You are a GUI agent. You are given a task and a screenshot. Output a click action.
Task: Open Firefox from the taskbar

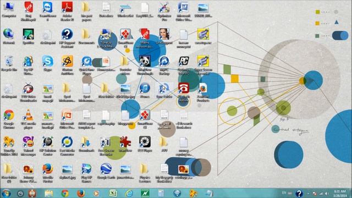pyautogui.click(x=81, y=193)
